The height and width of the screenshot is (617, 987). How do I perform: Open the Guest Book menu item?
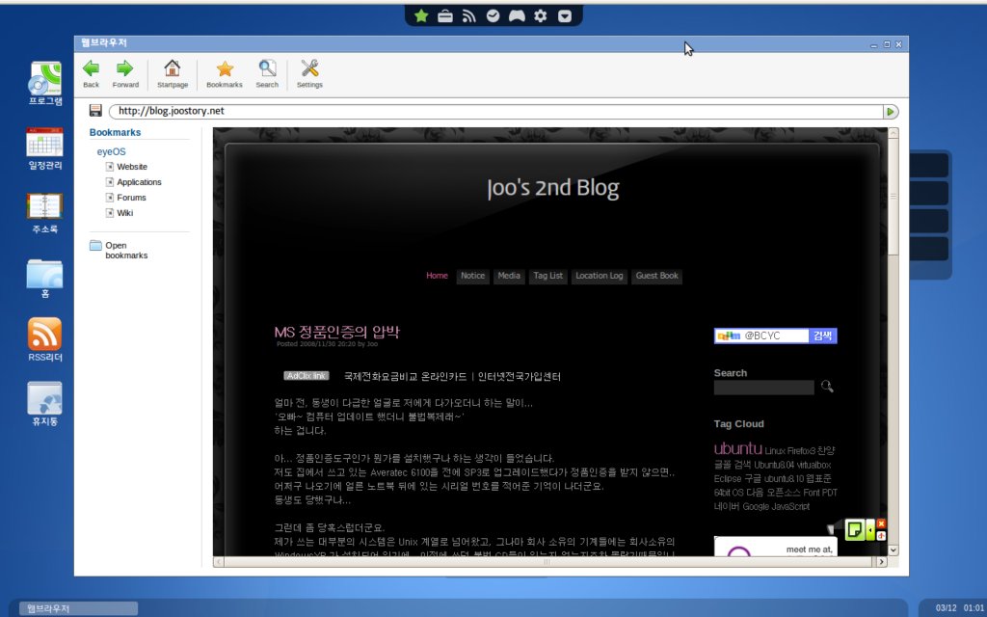657,276
